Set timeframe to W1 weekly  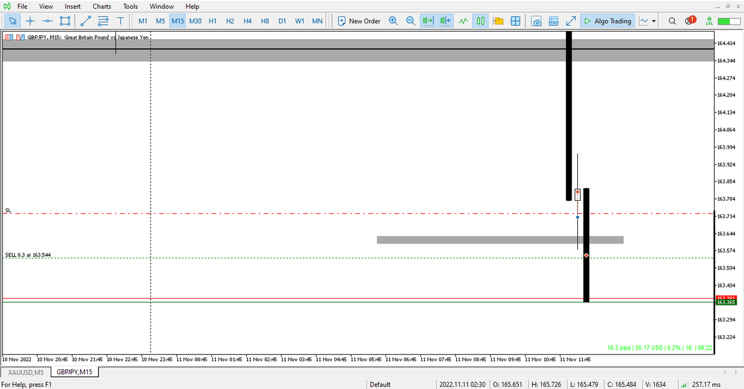(x=299, y=21)
